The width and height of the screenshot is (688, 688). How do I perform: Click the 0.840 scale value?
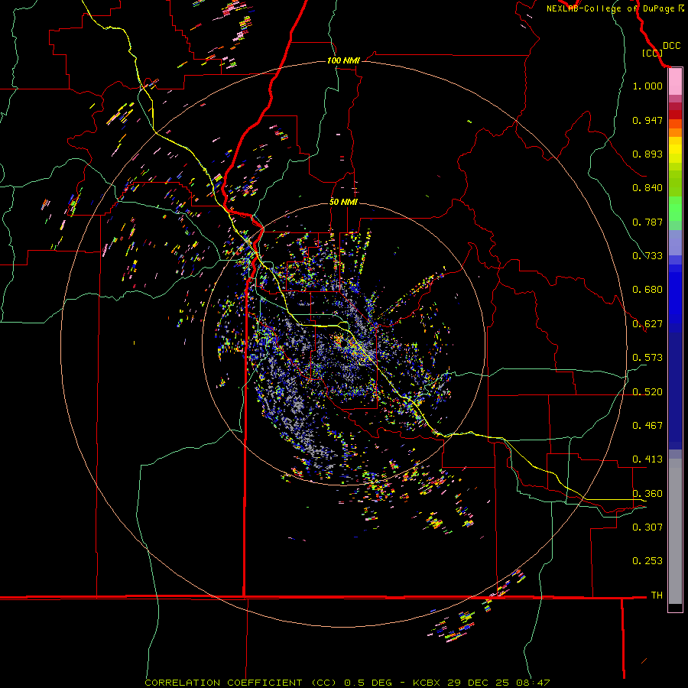click(647, 188)
